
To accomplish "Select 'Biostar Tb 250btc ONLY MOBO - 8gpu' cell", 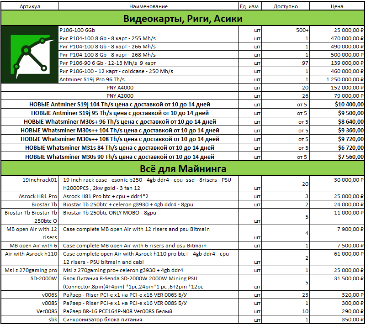I will click(148, 216).
